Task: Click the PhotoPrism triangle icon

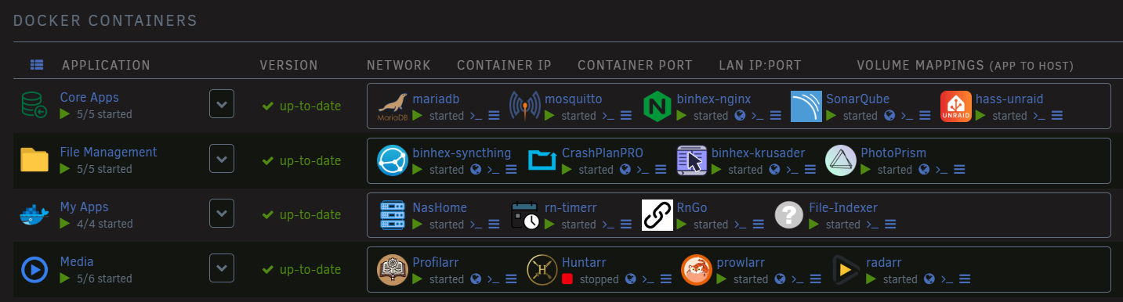Action: click(840, 160)
